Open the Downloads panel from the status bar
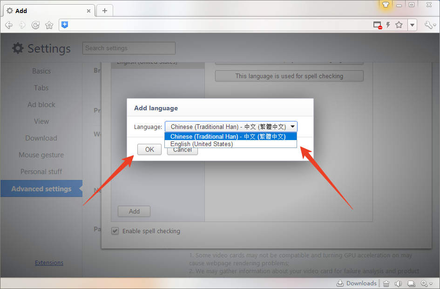 click(356, 283)
